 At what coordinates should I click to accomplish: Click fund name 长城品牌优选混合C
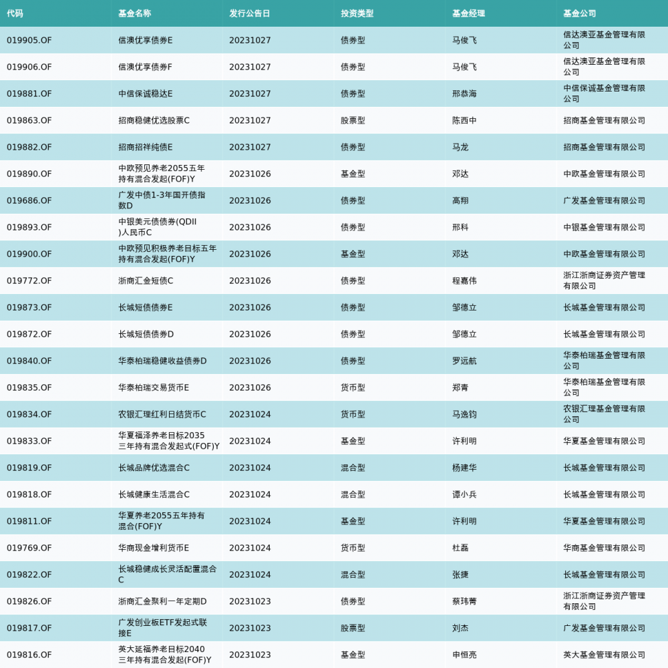[154, 468]
